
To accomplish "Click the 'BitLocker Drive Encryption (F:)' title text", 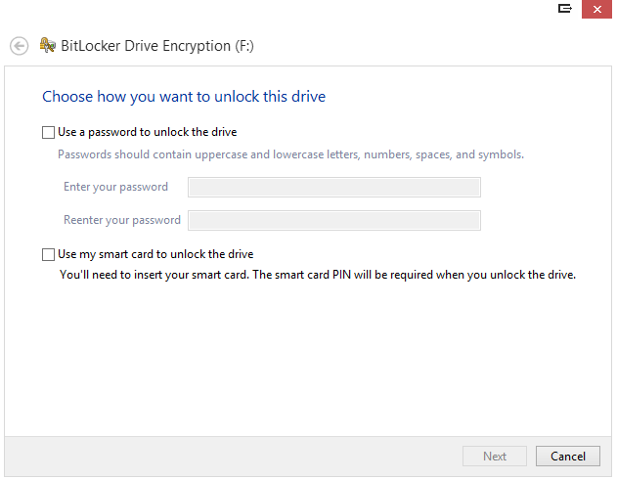I will click(x=157, y=46).
